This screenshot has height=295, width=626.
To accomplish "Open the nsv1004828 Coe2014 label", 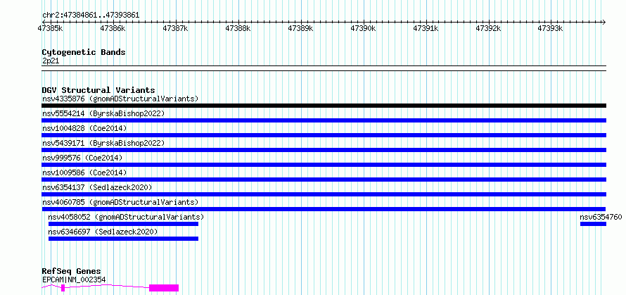I will tap(84, 128).
